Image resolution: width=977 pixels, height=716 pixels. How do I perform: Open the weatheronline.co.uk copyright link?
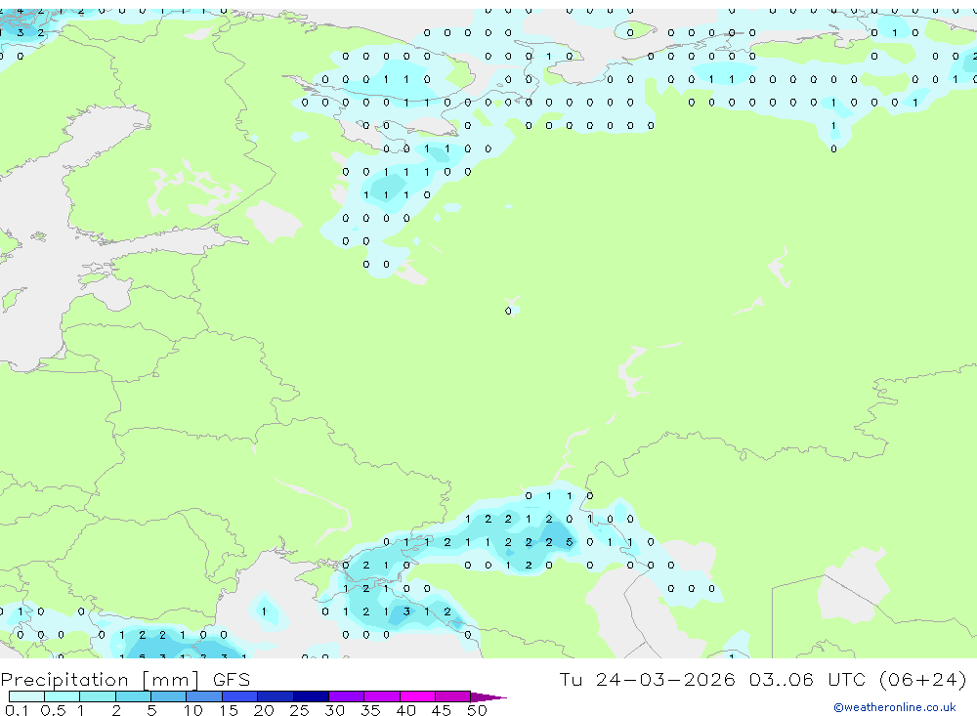coord(894,707)
